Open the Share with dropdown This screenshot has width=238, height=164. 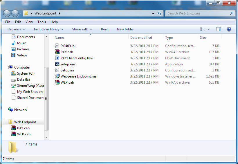point(82,29)
